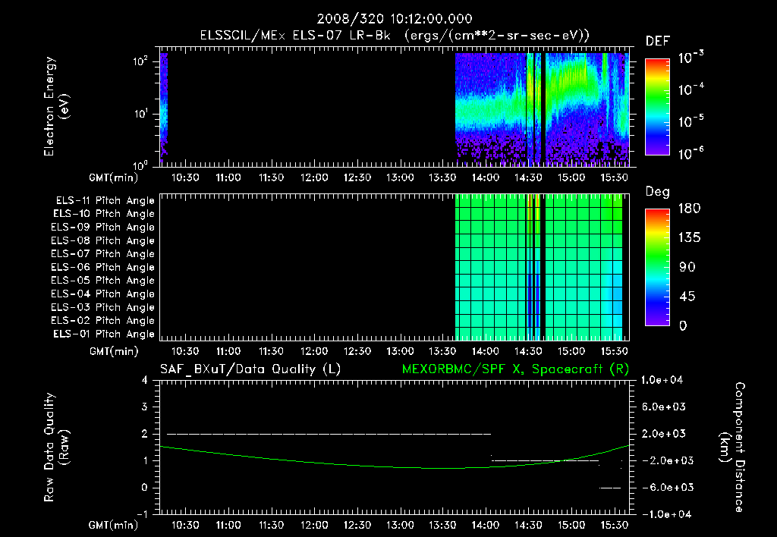Image resolution: width=777 pixels, height=537 pixels.
Task: Click the Raw Data Quality (Raw) axis label
Action: coord(56,447)
